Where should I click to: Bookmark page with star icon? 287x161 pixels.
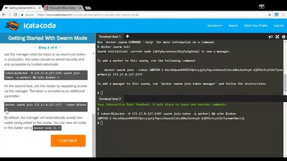click(x=270, y=15)
